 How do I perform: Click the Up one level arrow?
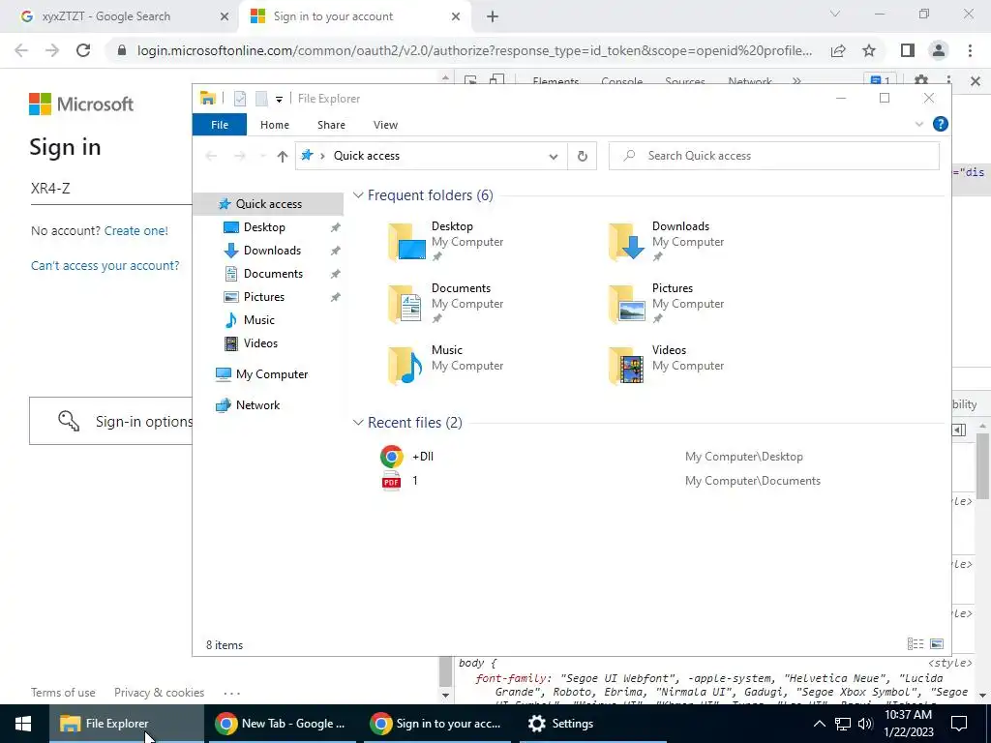(x=283, y=156)
